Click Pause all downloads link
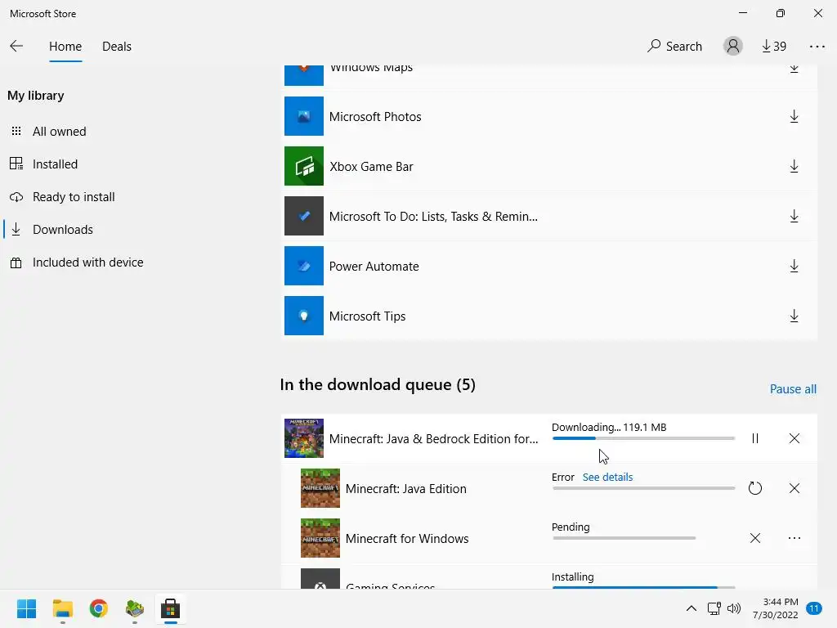837x628 pixels. click(793, 389)
